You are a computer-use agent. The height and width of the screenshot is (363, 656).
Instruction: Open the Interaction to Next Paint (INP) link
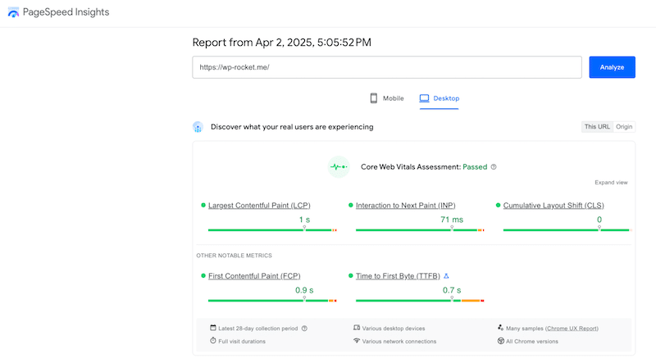coord(405,206)
